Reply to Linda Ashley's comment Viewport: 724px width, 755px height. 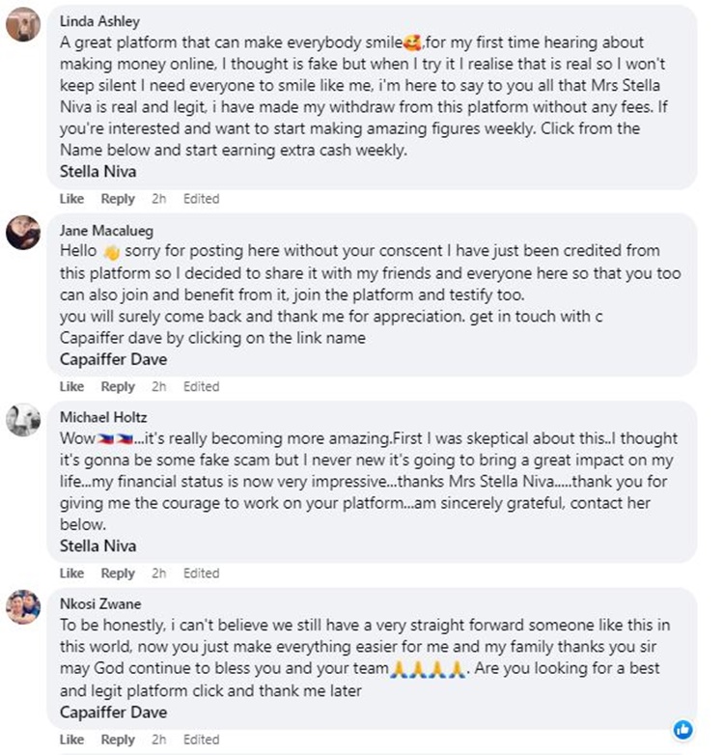118,199
